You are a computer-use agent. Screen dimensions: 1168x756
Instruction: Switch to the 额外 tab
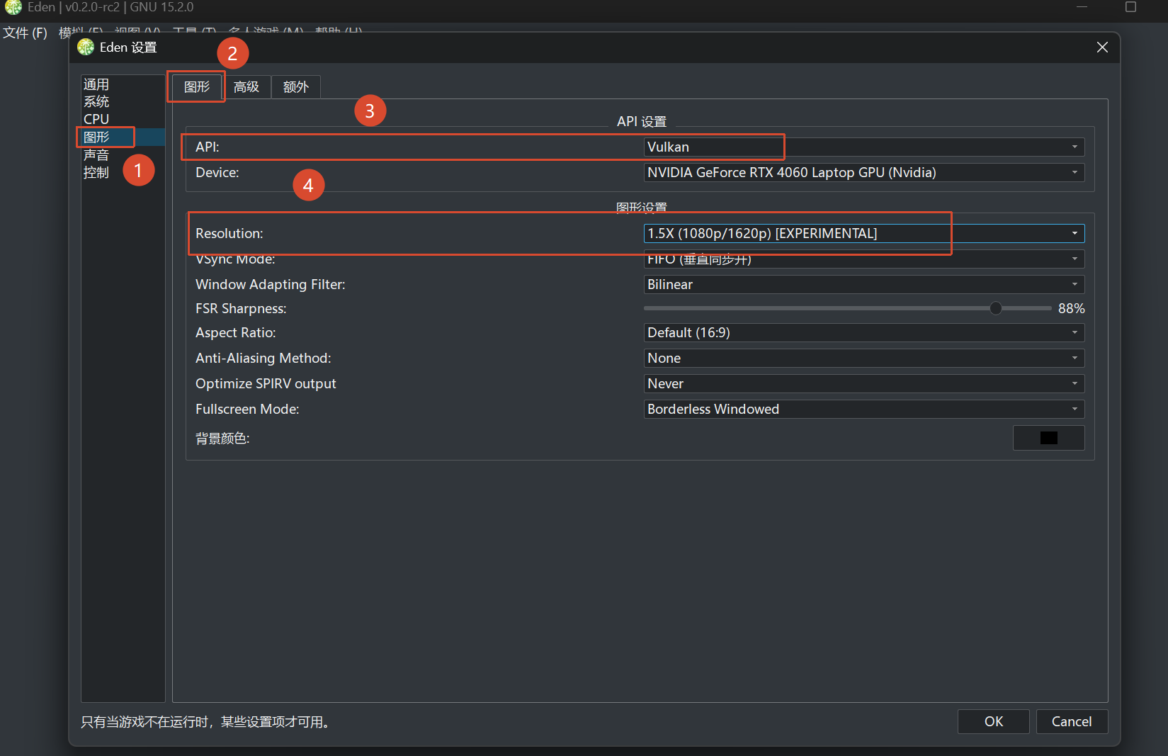tap(296, 86)
